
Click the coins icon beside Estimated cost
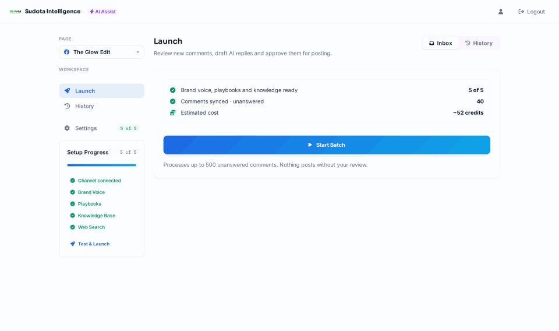coord(172,112)
